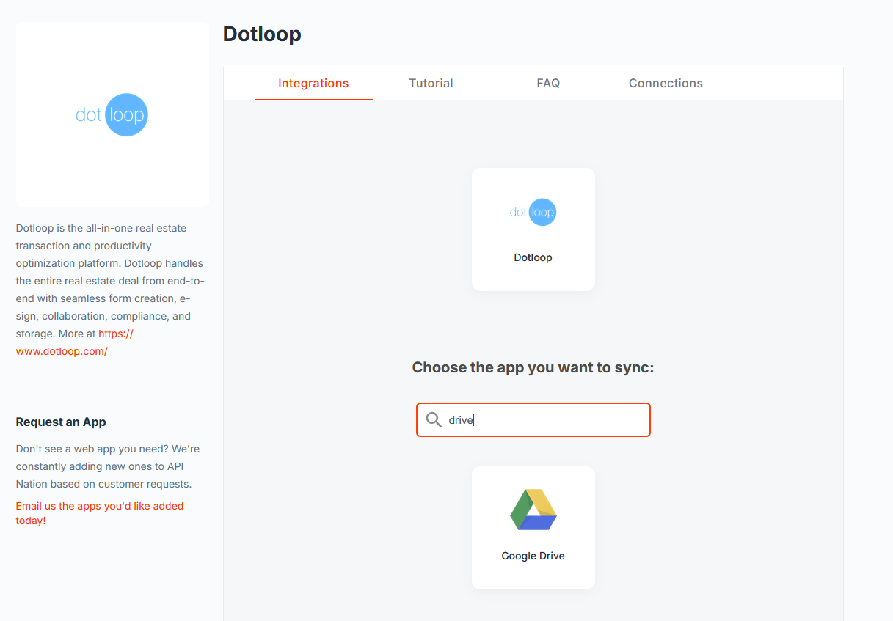Click the Google Drive triangle icon

(x=533, y=509)
